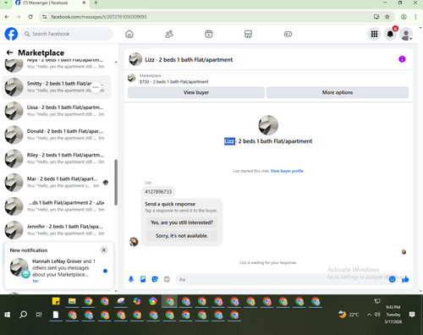Open emoji picker in message box
423x335 pixels.
coord(392,279)
